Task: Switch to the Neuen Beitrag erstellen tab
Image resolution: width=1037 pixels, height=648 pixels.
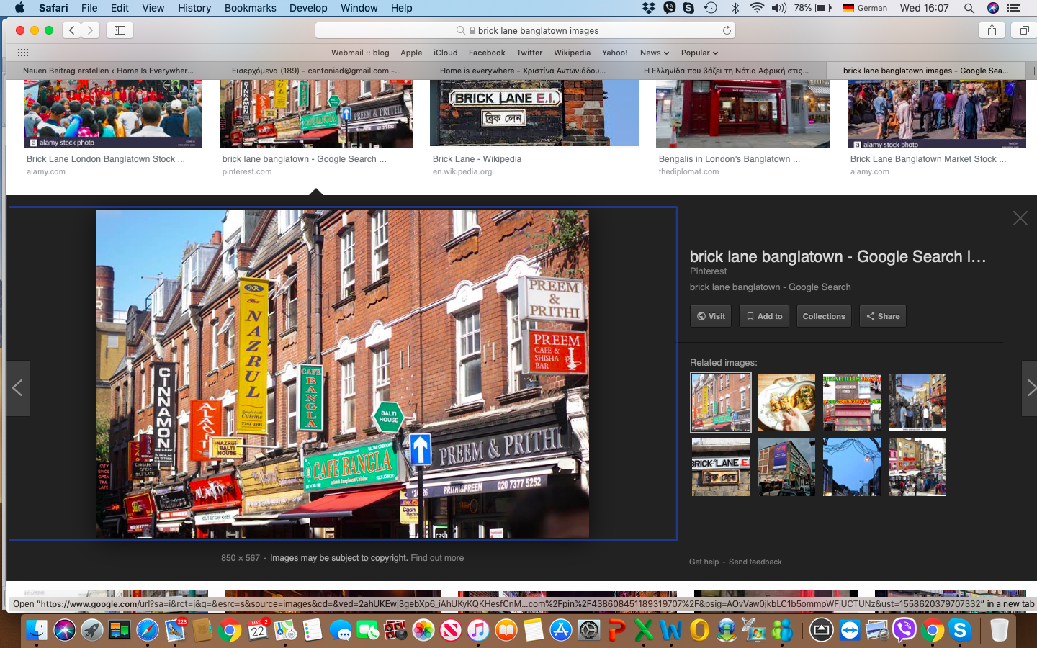Action: 108,71
